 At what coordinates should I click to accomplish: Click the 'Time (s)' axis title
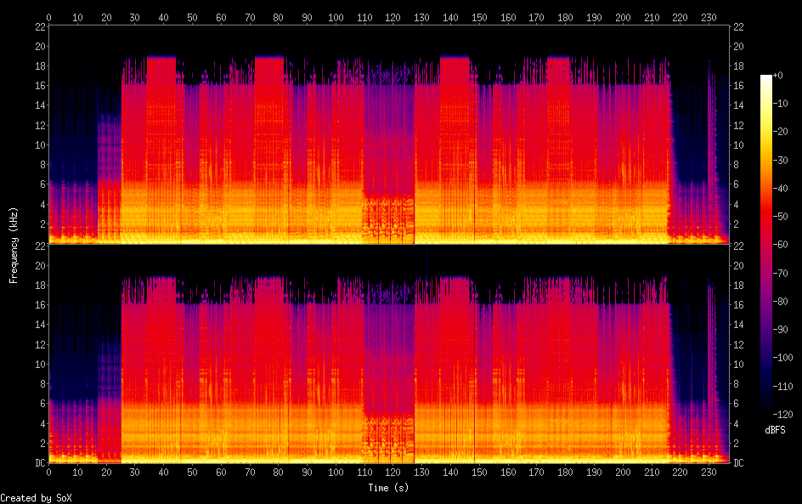point(388,488)
